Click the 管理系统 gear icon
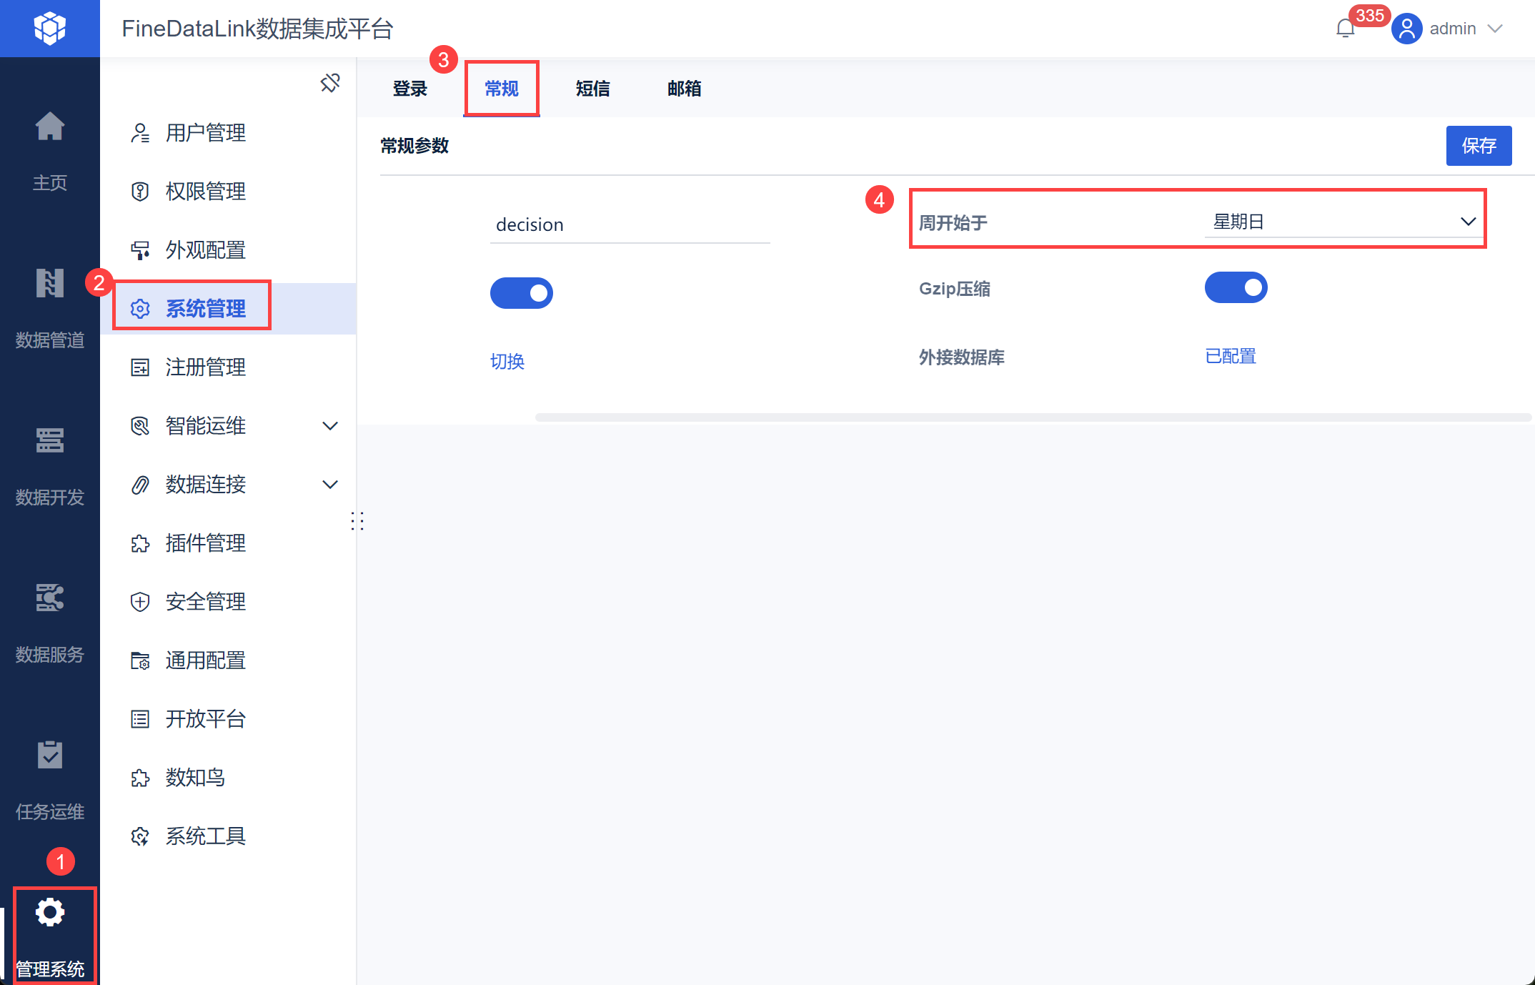This screenshot has height=985, width=1535. coord(49,913)
